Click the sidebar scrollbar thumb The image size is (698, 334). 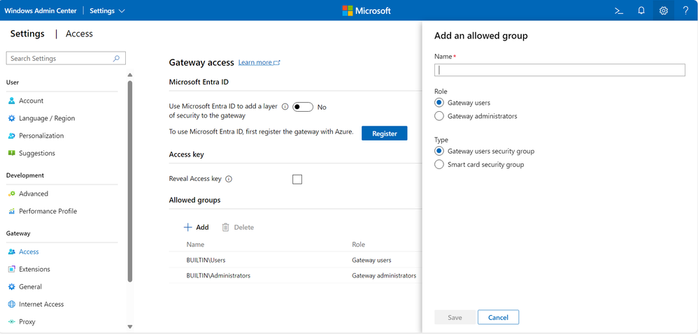[130, 181]
